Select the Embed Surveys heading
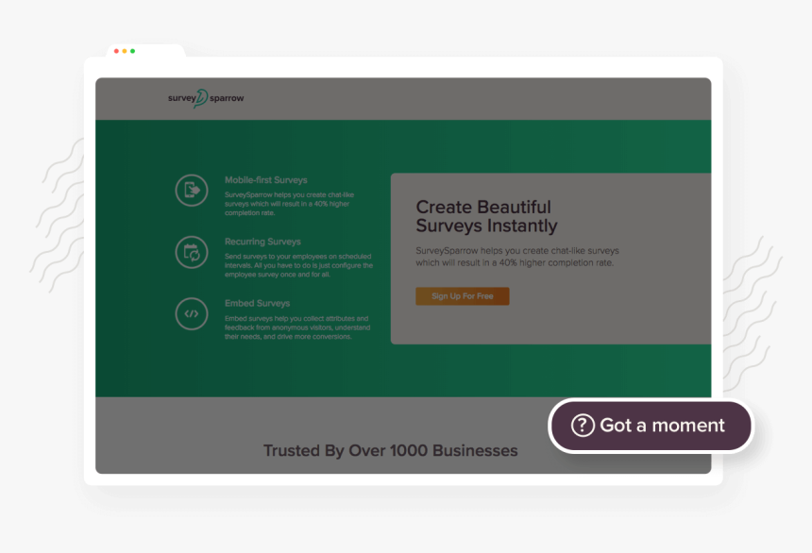The height and width of the screenshot is (553, 812). tap(258, 304)
